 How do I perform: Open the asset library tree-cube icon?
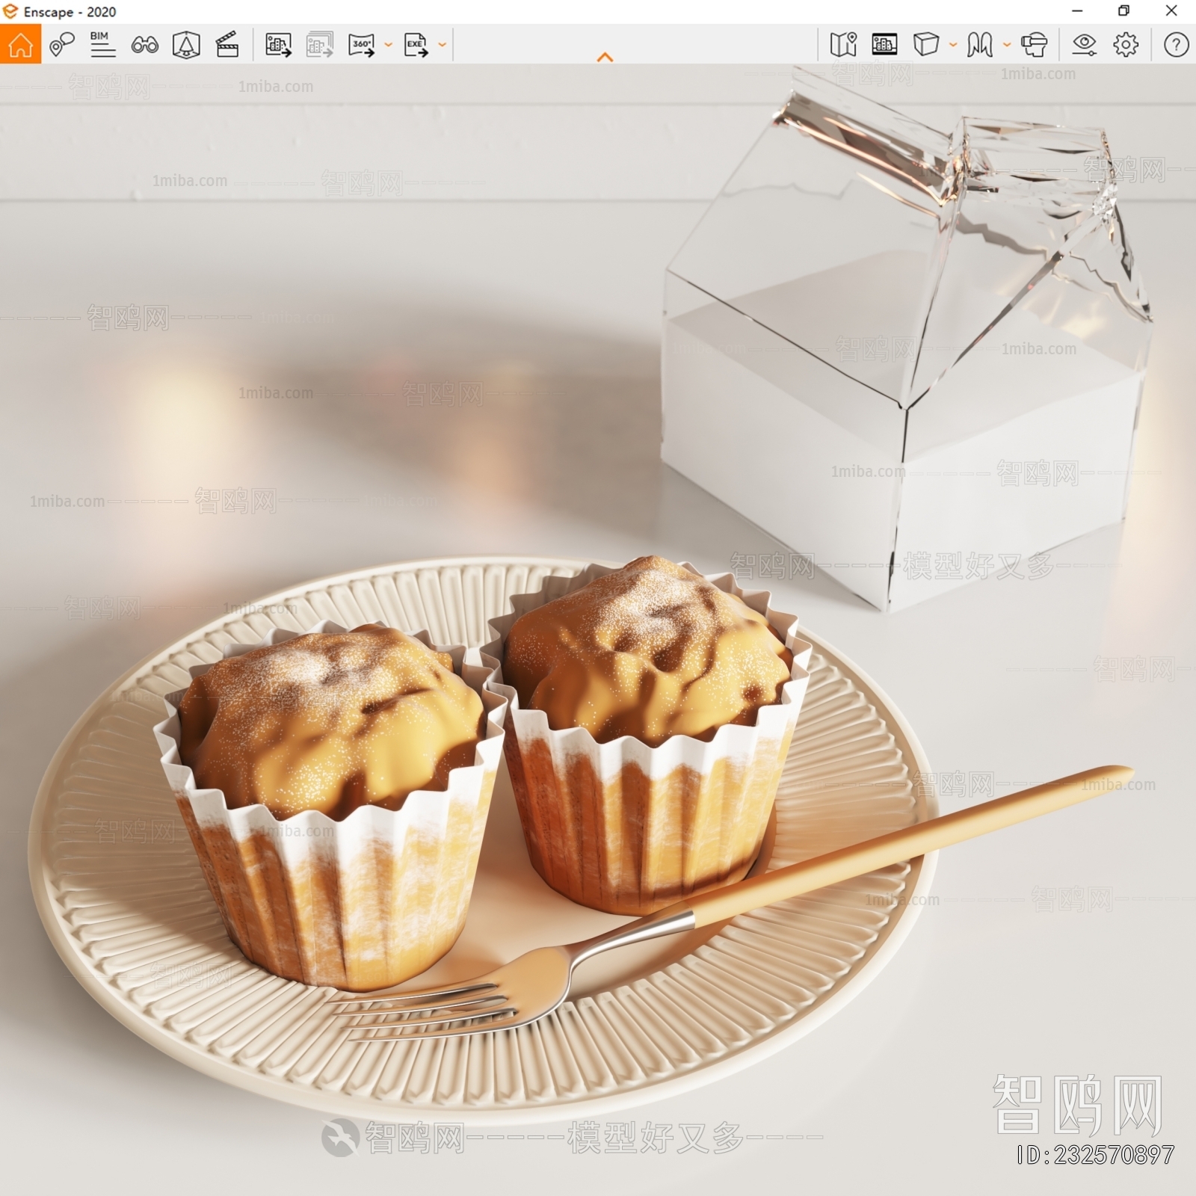point(186,45)
